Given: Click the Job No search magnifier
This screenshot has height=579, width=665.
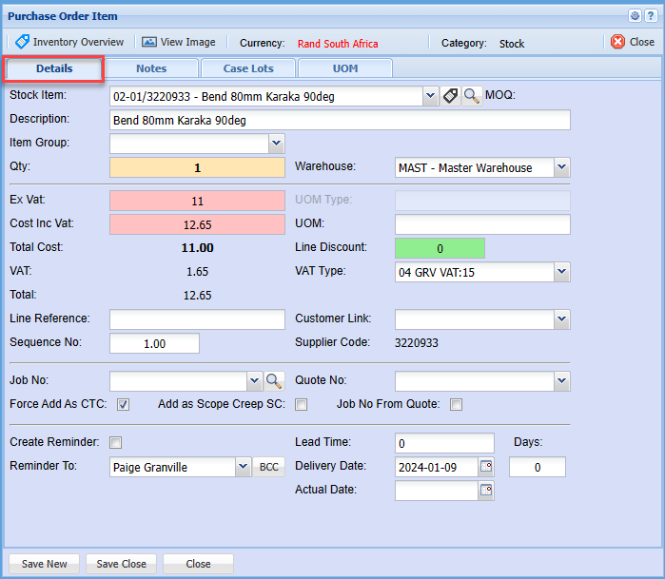Looking at the screenshot, I should [x=274, y=381].
